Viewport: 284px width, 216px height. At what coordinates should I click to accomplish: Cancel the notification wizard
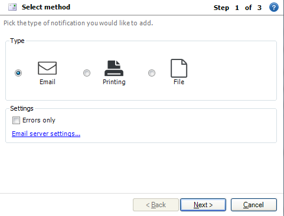(x=254, y=205)
